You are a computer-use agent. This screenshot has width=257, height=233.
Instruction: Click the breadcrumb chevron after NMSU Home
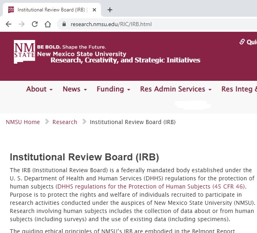47,122
